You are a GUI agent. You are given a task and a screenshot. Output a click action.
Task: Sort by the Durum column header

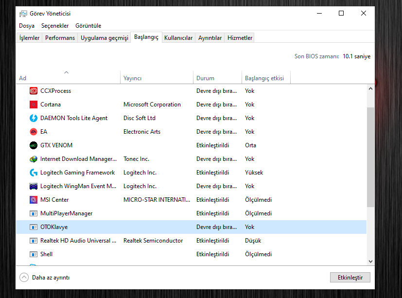coord(217,78)
